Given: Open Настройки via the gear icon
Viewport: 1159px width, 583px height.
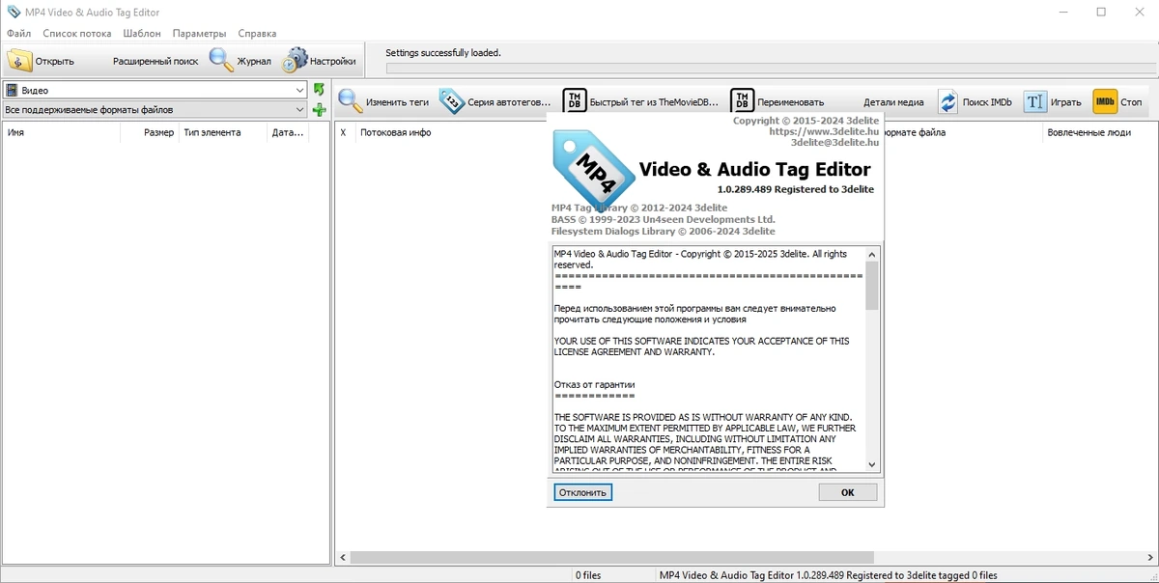Looking at the screenshot, I should (294, 60).
